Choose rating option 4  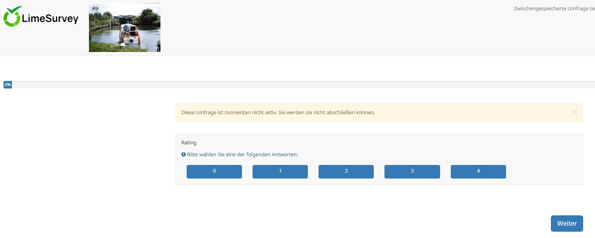[478, 171]
